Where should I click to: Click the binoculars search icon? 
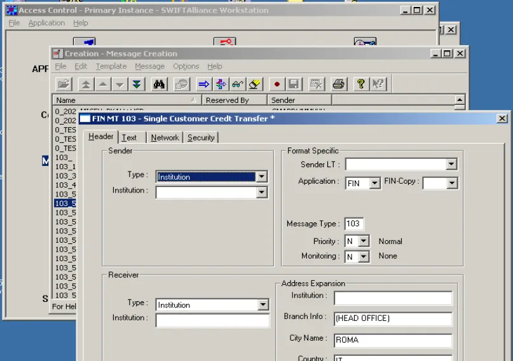pyautogui.click(x=159, y=84)
